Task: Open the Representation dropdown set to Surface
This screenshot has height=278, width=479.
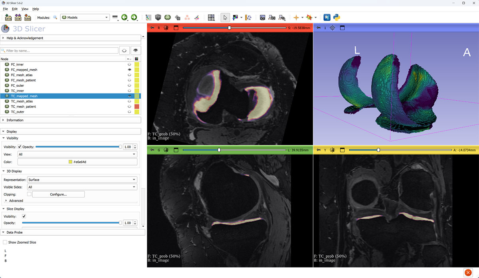Action: (x=82, y=180)
